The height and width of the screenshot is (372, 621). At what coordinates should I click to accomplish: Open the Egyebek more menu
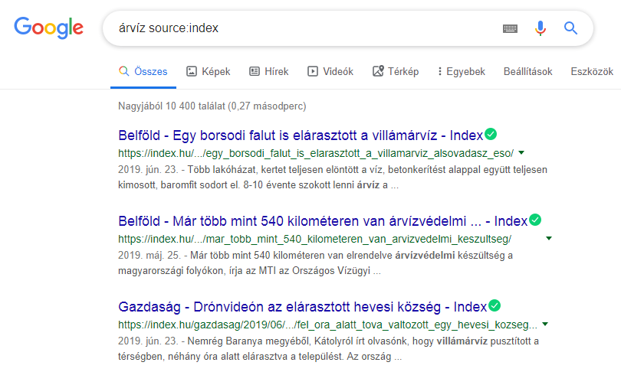click(462, 71)
